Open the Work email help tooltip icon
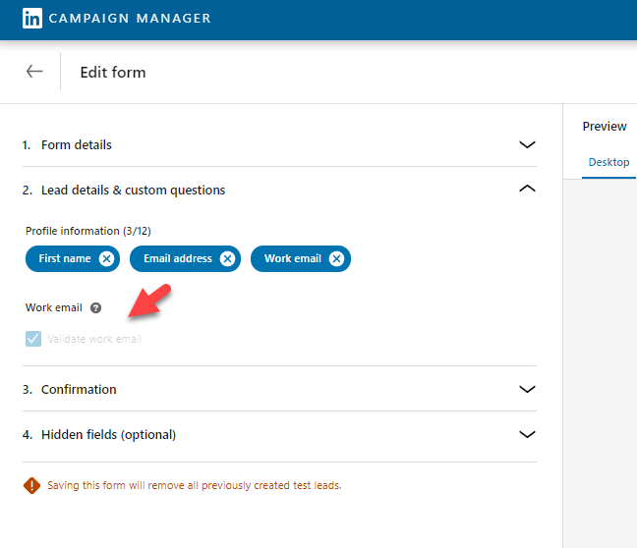Image resolution: width=637 pixels, height=548 pixels. 95,307
